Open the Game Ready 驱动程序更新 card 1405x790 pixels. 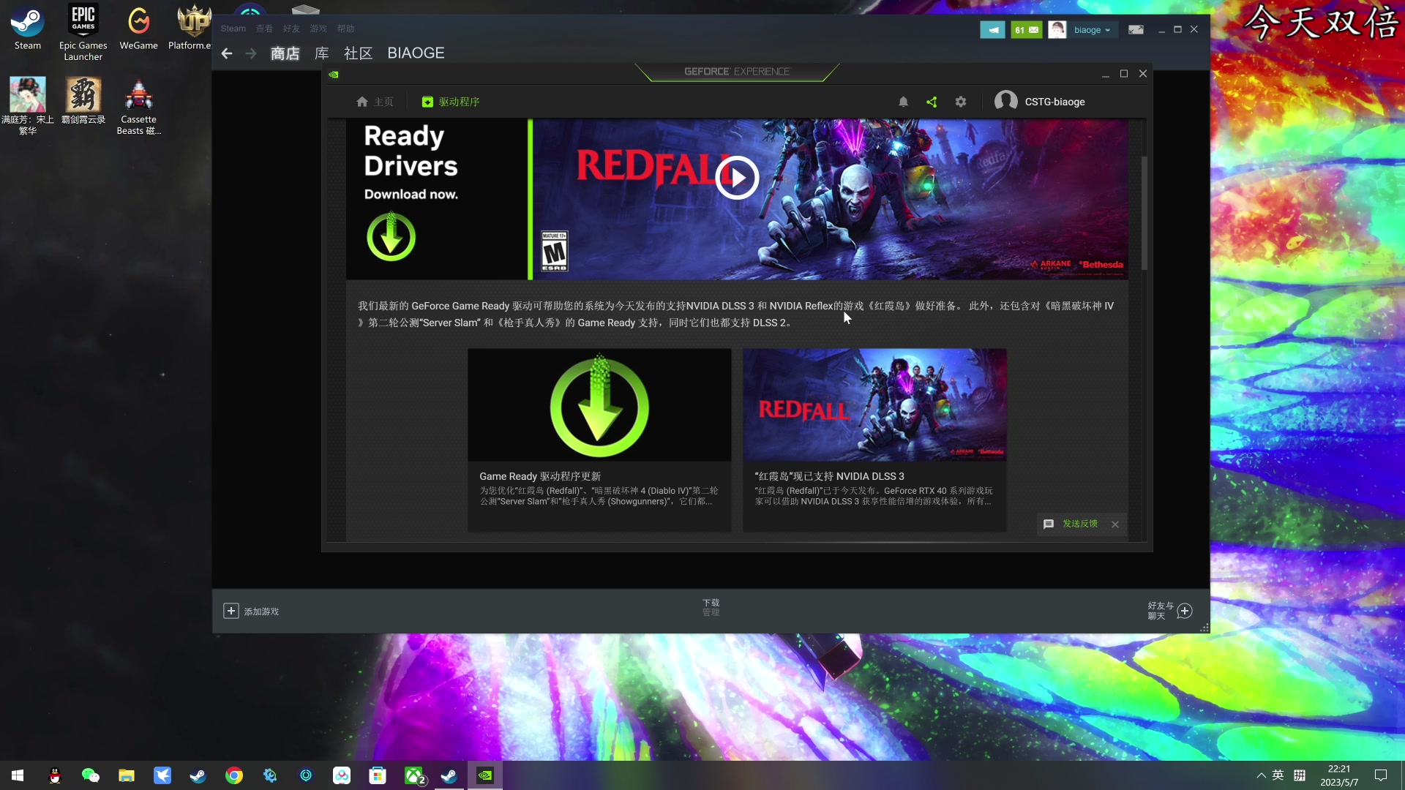coord(599,440)
